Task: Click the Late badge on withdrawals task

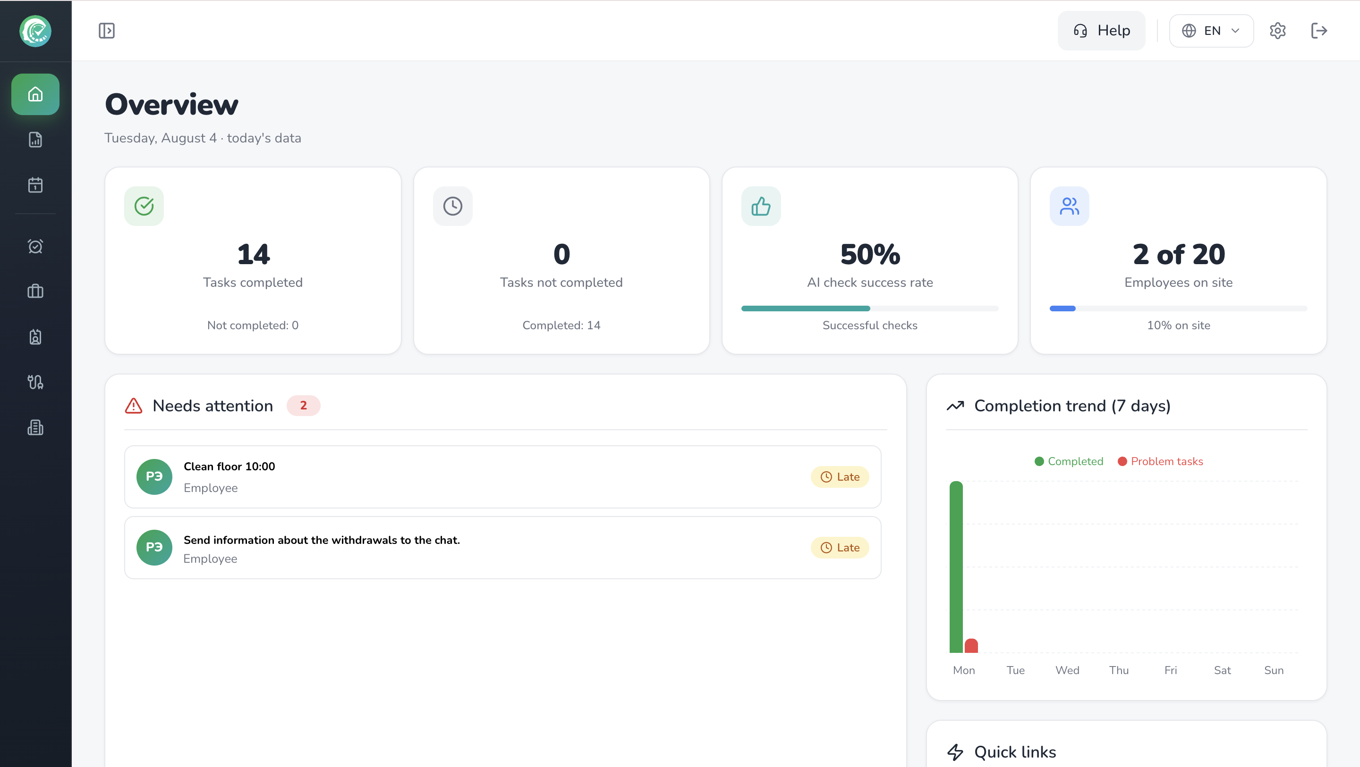Action: click(840, 548)
